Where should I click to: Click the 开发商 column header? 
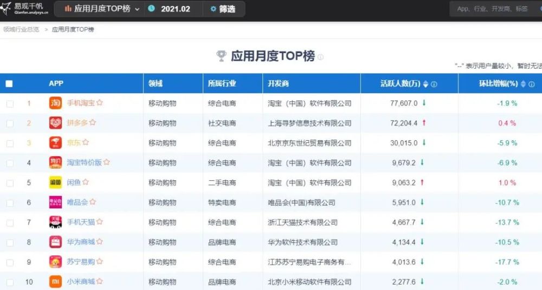coord(278,83)
